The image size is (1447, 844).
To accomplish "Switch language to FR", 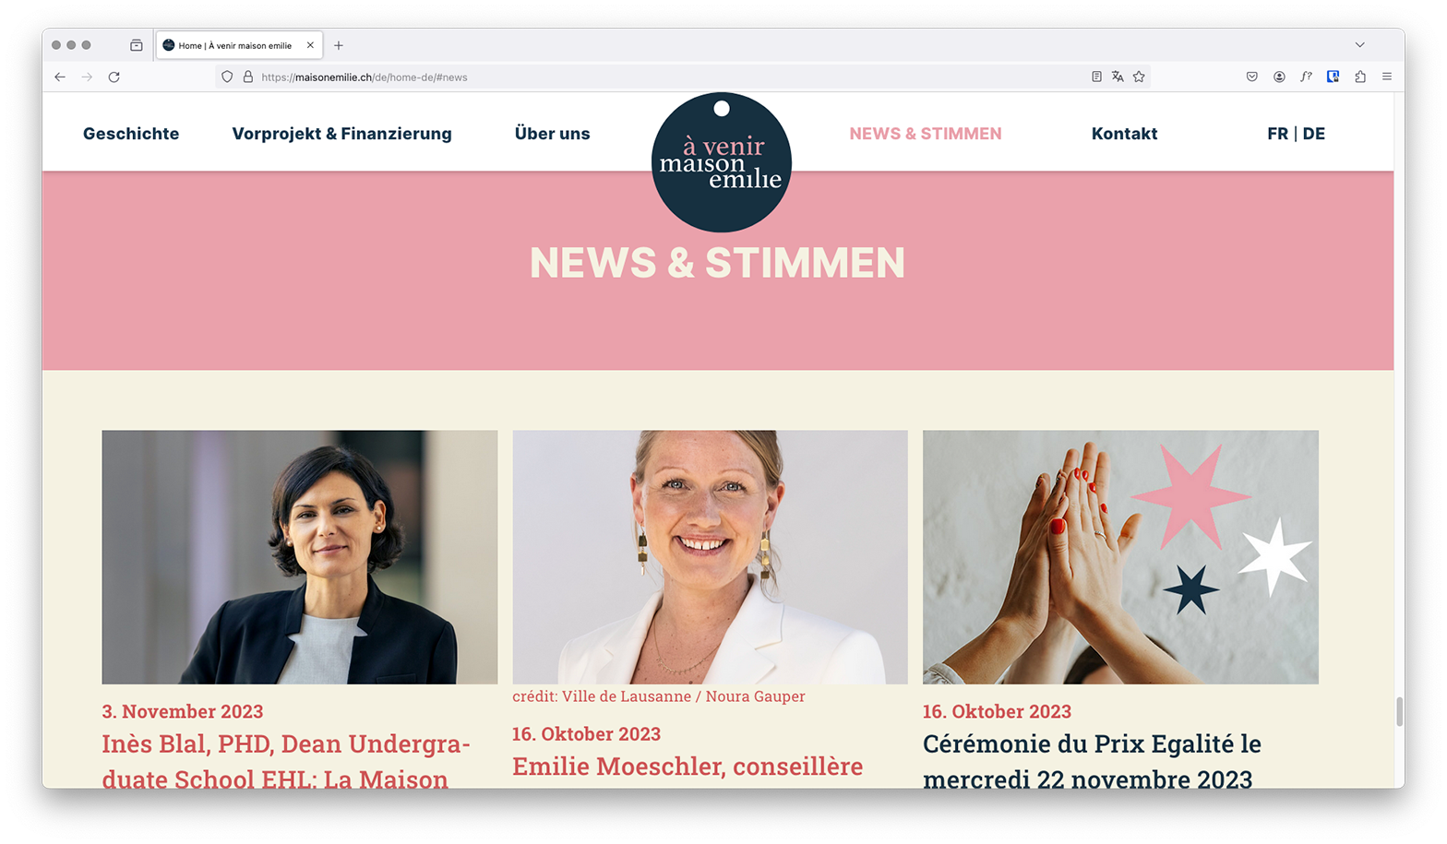I will (x=1277, y=134).
